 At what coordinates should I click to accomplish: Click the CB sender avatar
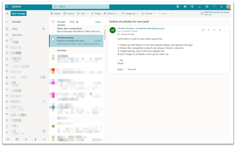click(x=113, y=30)
